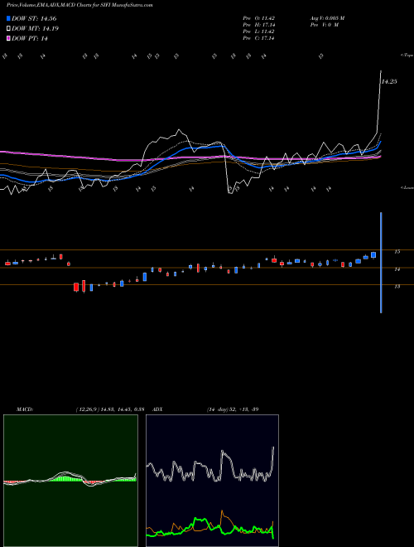414x547 pixels.
Task: Click the 'Avg V: 0.005 M' value
Action: tap(327, 18)
